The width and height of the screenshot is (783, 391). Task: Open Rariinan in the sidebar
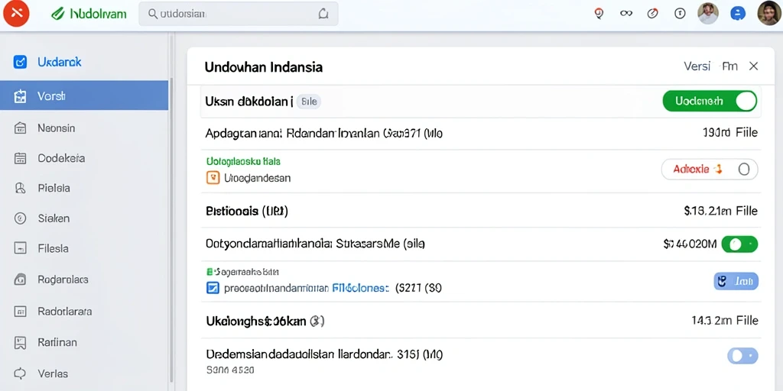pos(57,343)
